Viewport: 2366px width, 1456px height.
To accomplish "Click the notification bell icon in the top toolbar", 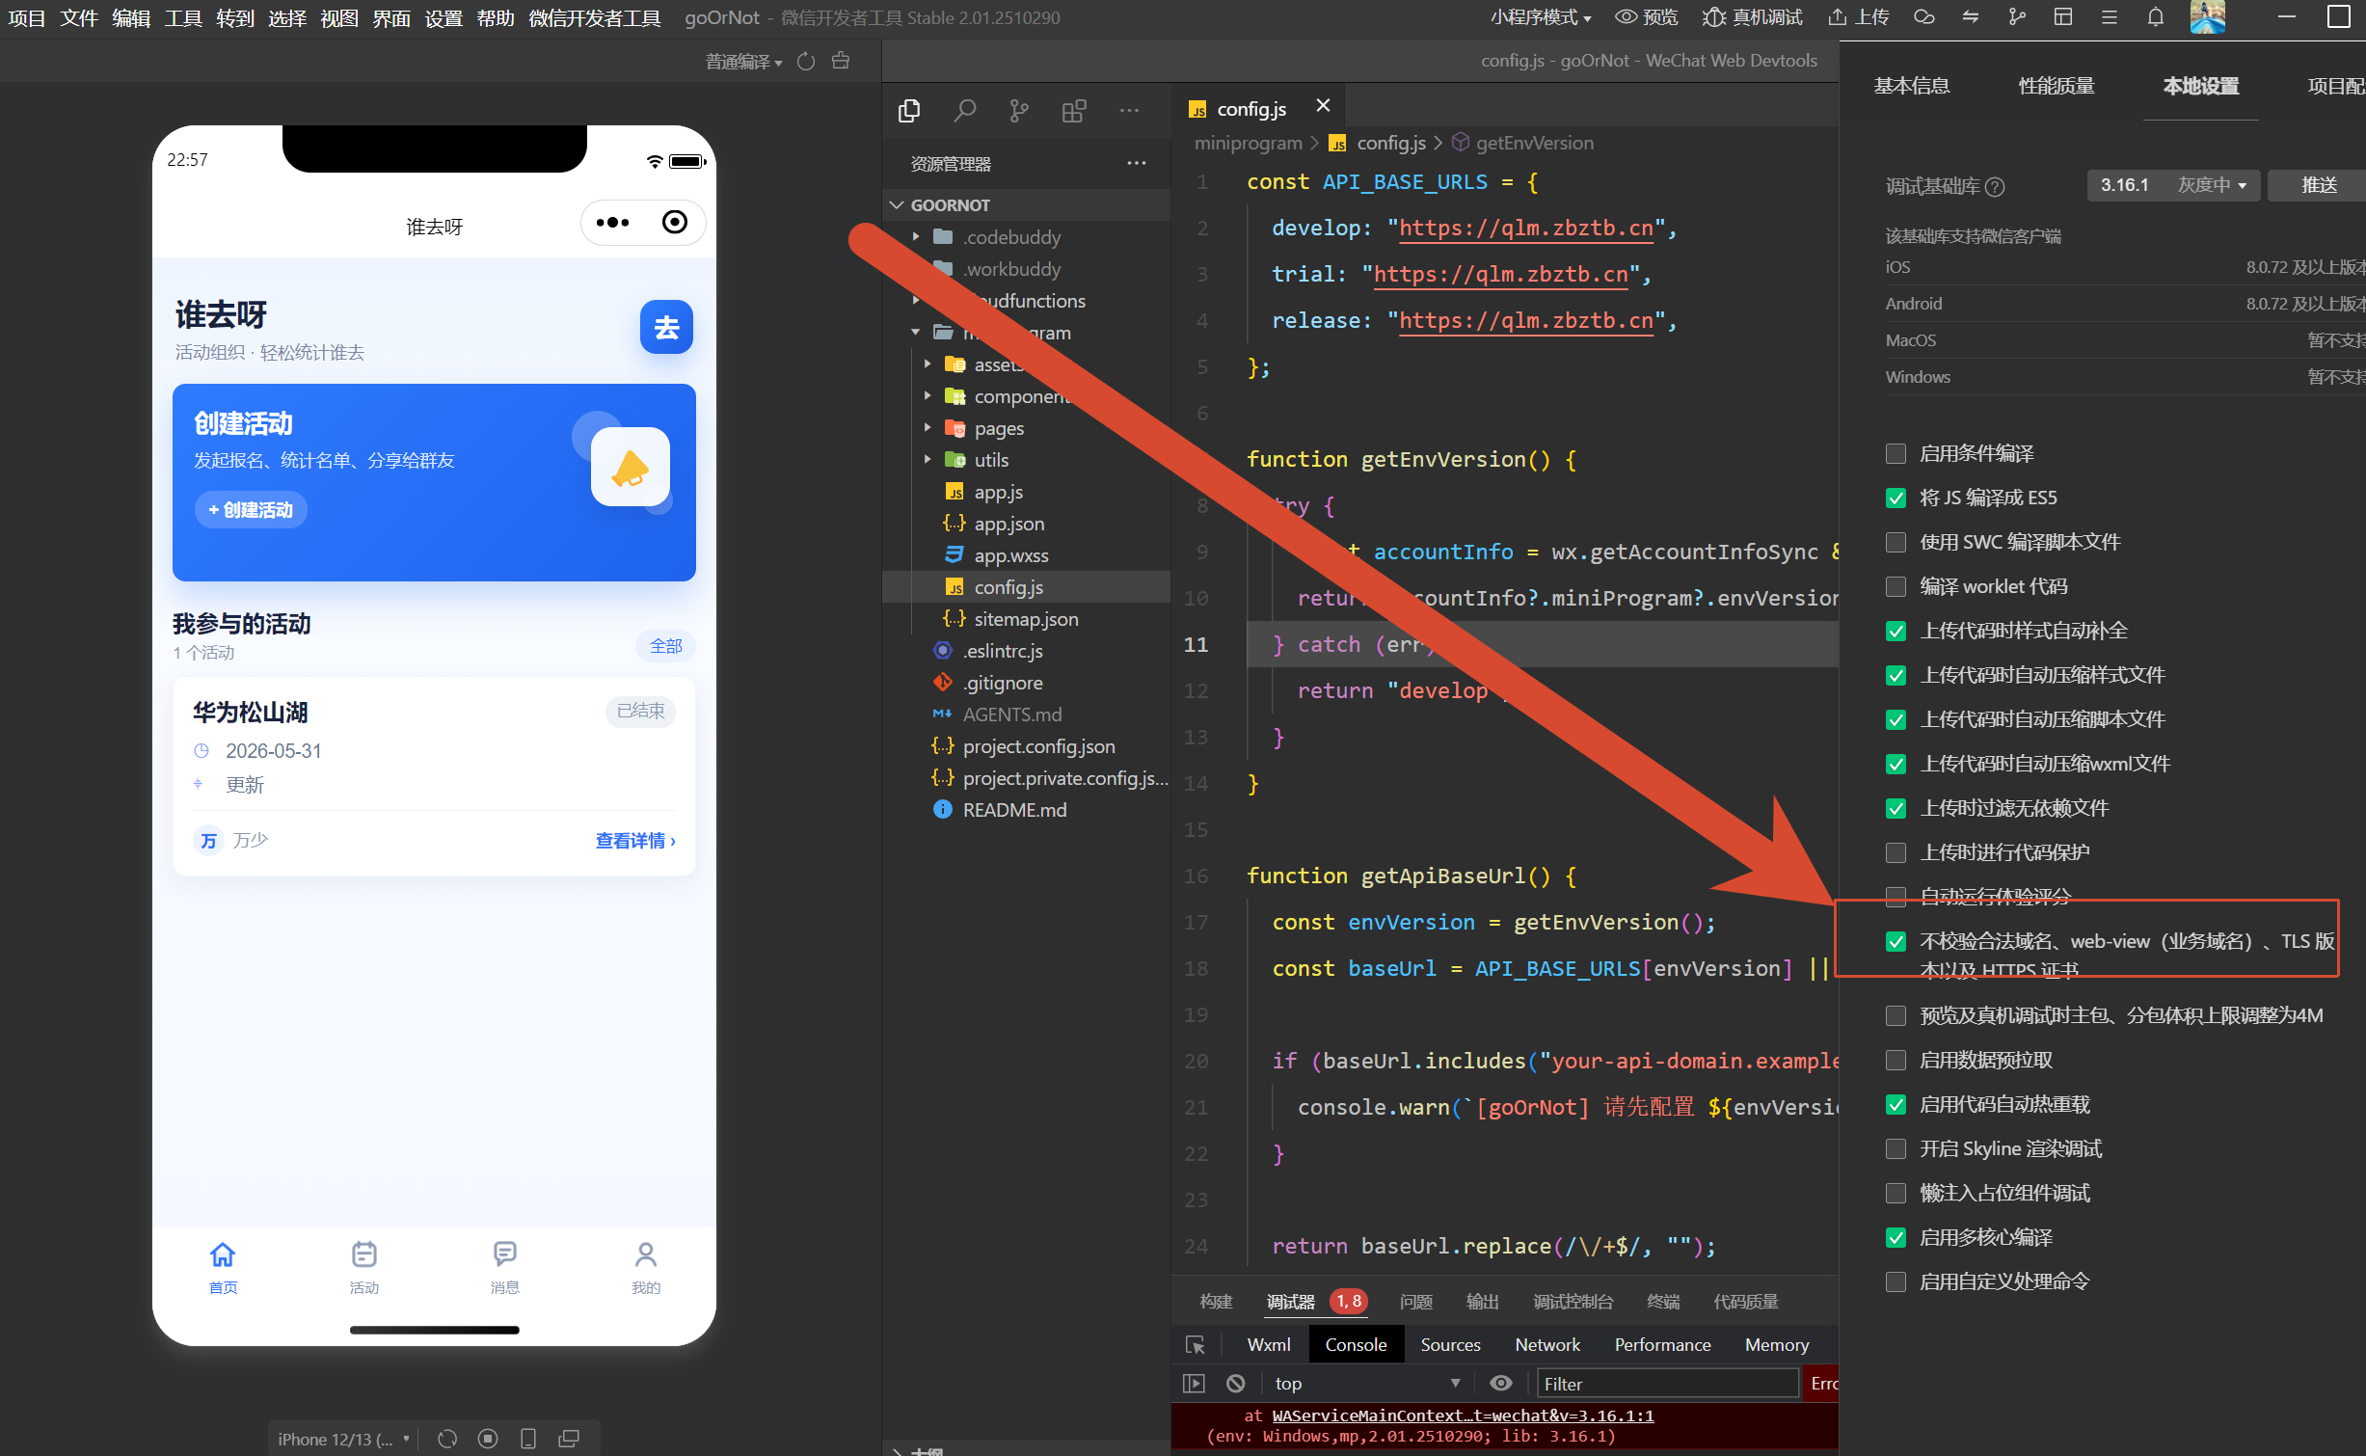I will pyautogui.click(x=2156, y=17).
